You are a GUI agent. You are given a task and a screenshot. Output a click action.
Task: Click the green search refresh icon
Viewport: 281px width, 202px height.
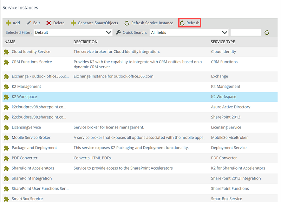coord(267,32)
